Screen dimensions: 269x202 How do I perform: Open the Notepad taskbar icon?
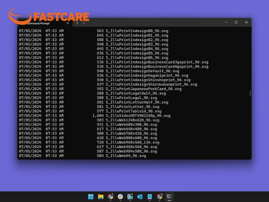[150, 197]
